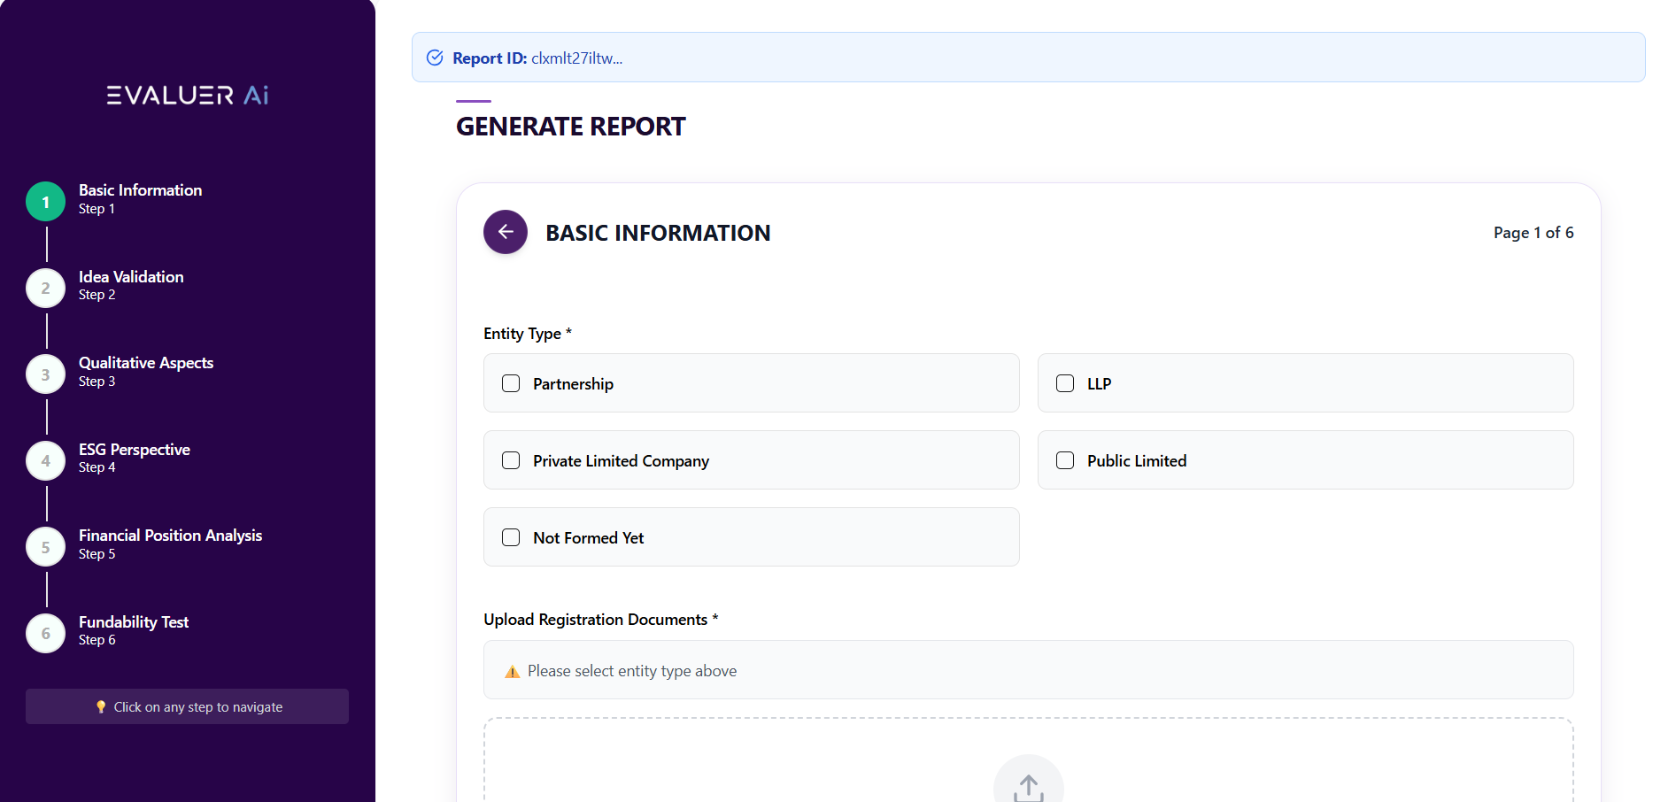Click the back arrow button
Viewport: 1676px width, 802px height.
[x=506, y=232]
